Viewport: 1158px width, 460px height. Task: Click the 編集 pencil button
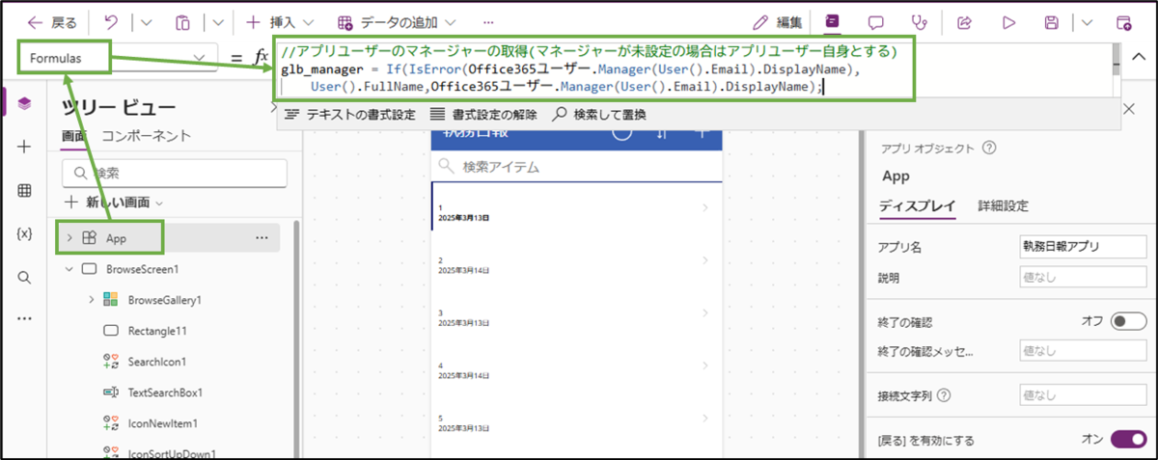[x=777, y=21]
